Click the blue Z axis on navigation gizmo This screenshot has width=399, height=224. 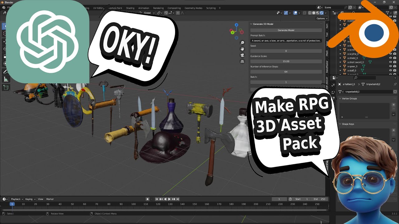click(237, 25)
